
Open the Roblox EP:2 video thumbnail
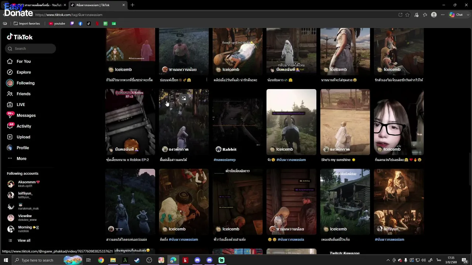[130, 122]
